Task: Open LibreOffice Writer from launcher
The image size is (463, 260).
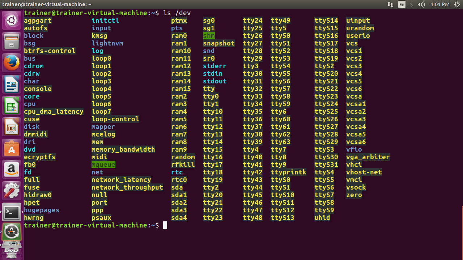Action: click(x=12, y=84)
